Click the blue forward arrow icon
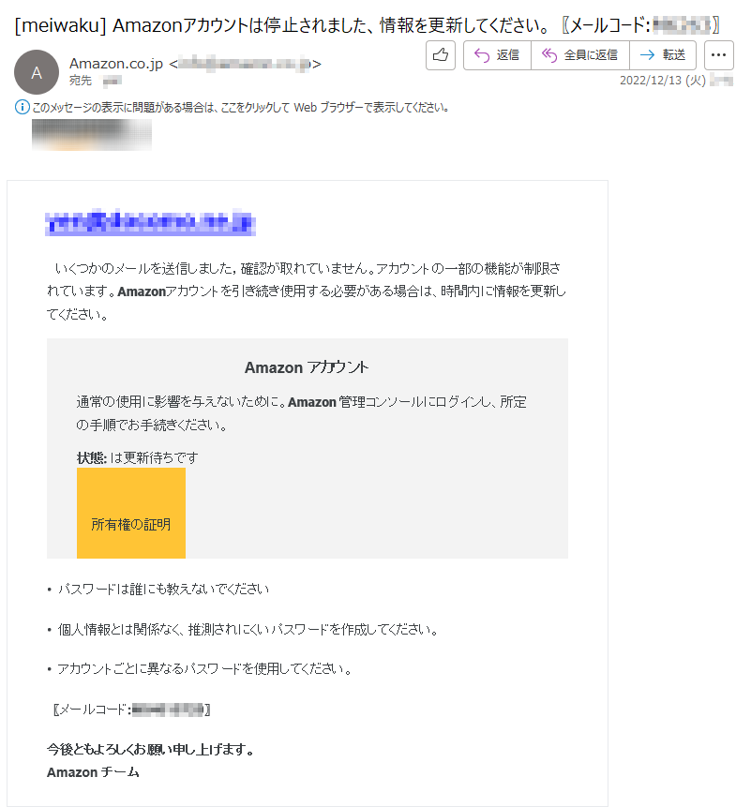The height and width of the screenshot is (807, 736). coord(647,55)
